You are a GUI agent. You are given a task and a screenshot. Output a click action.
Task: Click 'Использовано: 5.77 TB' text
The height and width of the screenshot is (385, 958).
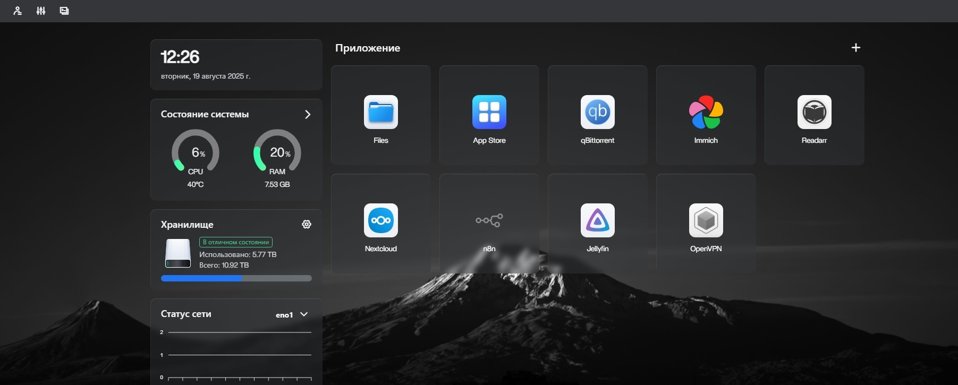[238, 254]
